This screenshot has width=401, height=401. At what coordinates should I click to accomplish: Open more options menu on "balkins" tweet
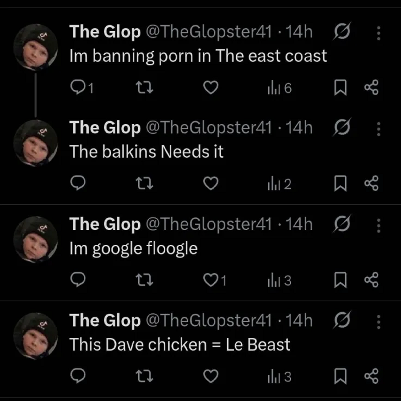(x=379, y=129)
